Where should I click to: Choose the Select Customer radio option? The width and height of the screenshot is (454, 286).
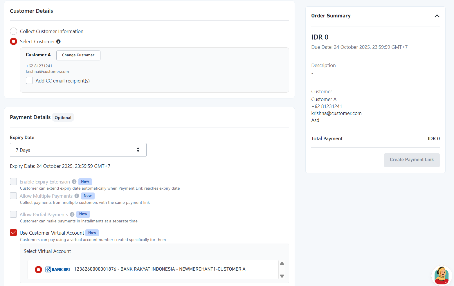point(14,42)
